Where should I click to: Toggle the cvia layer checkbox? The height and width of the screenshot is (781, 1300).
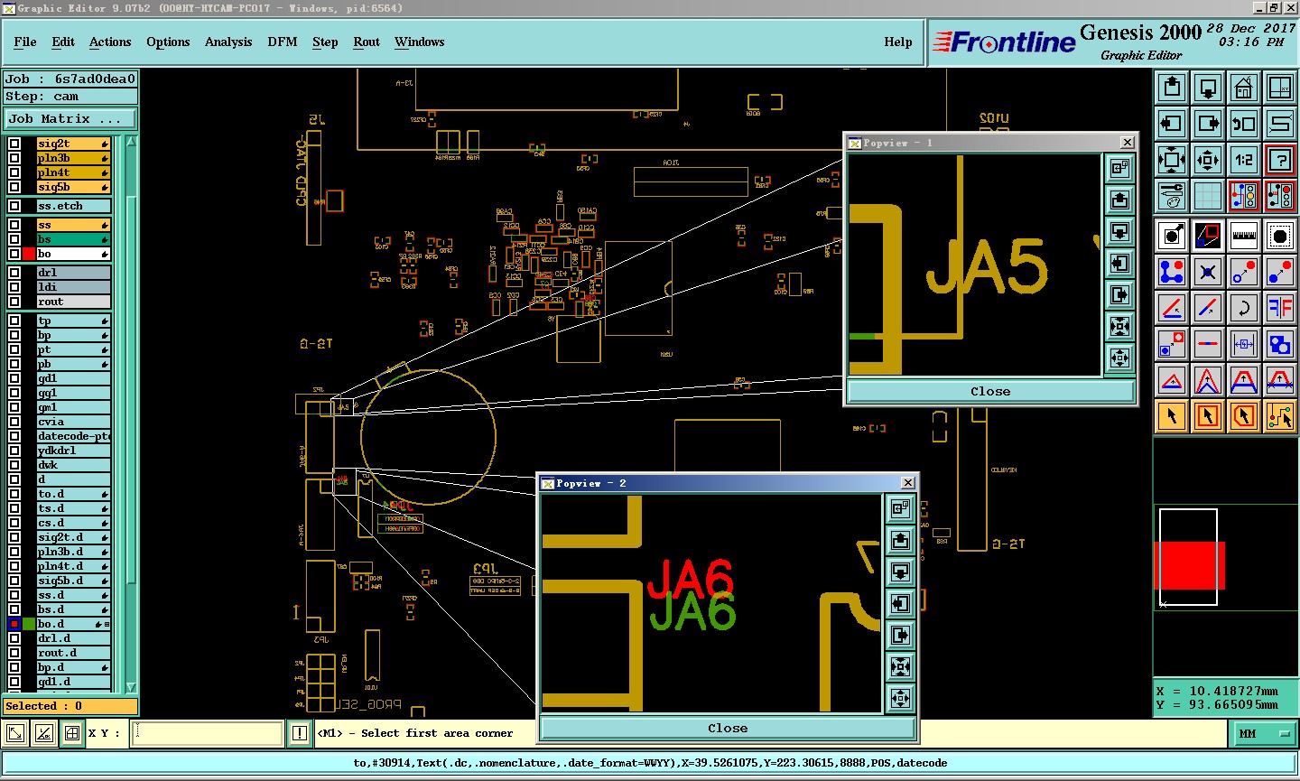14,422
